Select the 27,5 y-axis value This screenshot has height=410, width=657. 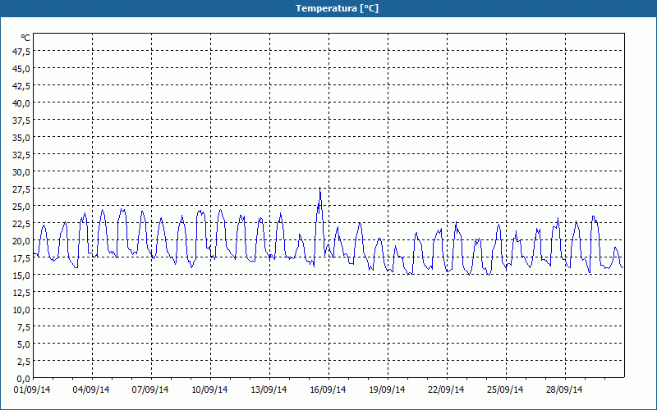[21, 189]
